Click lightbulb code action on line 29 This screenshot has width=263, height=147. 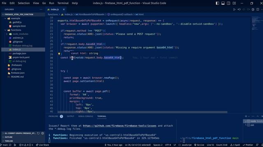[x=59, y=54]
